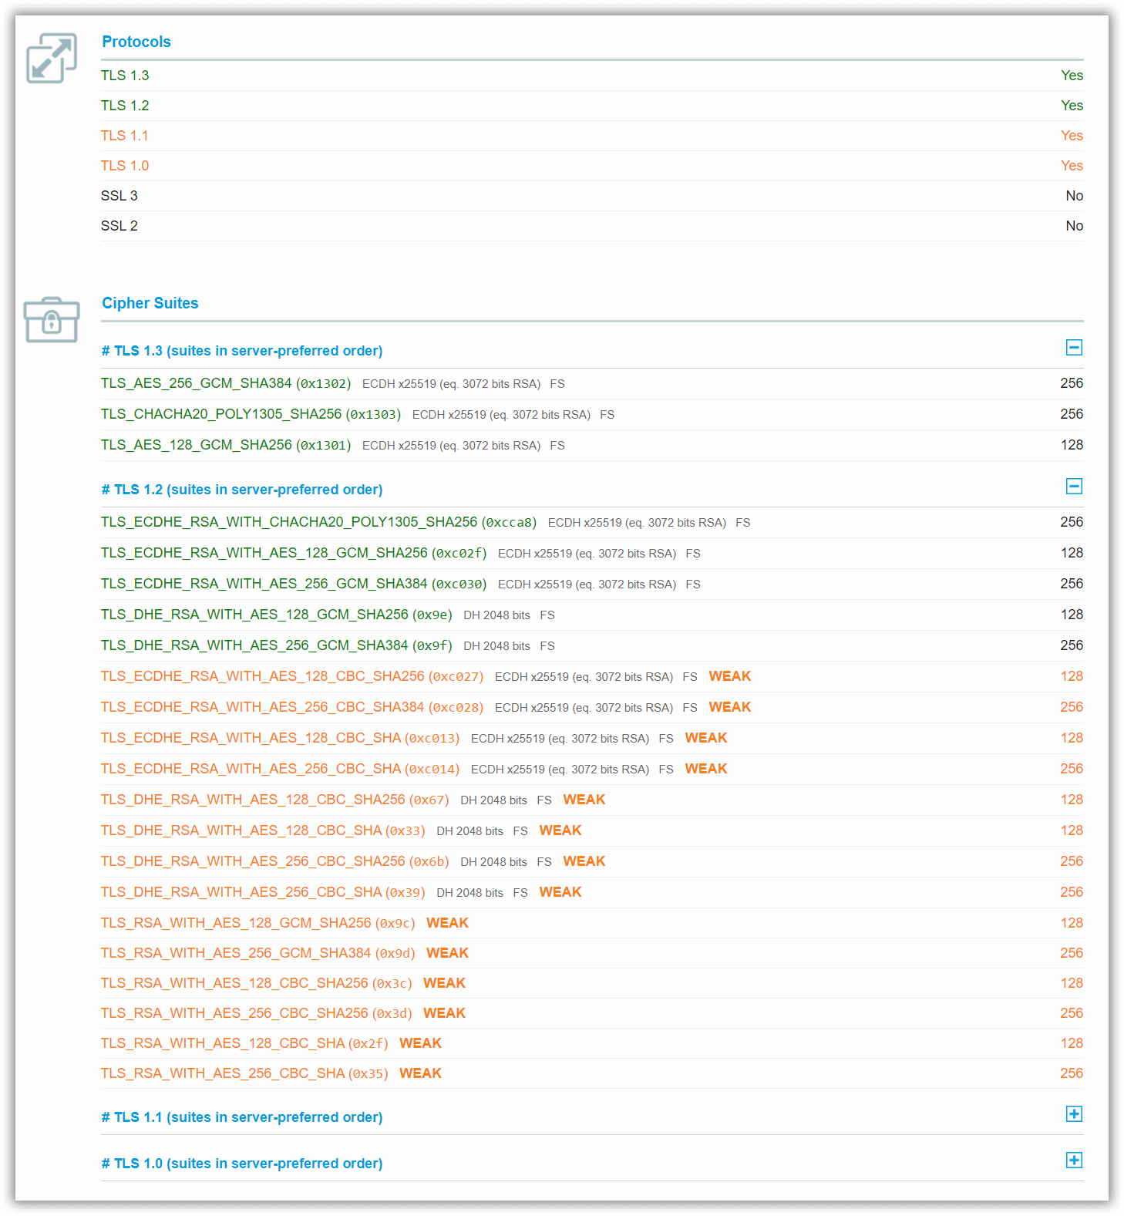The image size is (1124, 1216).
Task: Click the 256 bit value for TLS_AES_256_GCM_SHA384
Action: (x=1072, y=383)
